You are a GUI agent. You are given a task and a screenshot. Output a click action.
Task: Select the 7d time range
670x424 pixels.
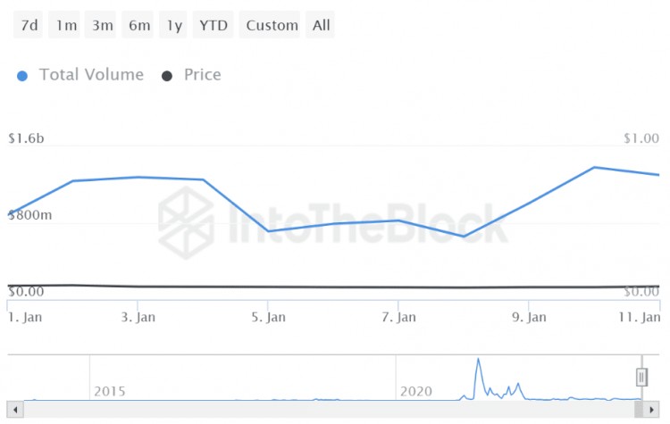pos(29,25)
